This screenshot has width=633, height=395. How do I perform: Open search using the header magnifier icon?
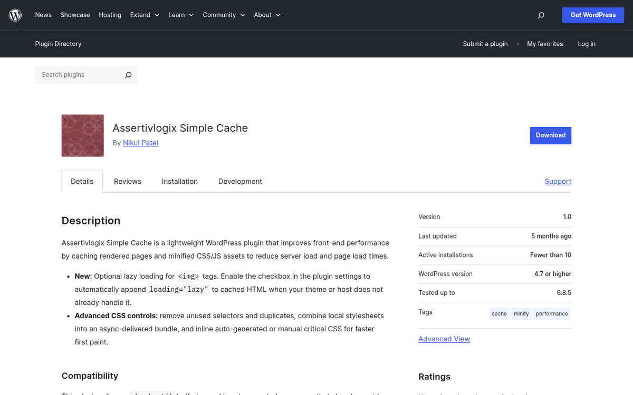click(x=541, y=15)
